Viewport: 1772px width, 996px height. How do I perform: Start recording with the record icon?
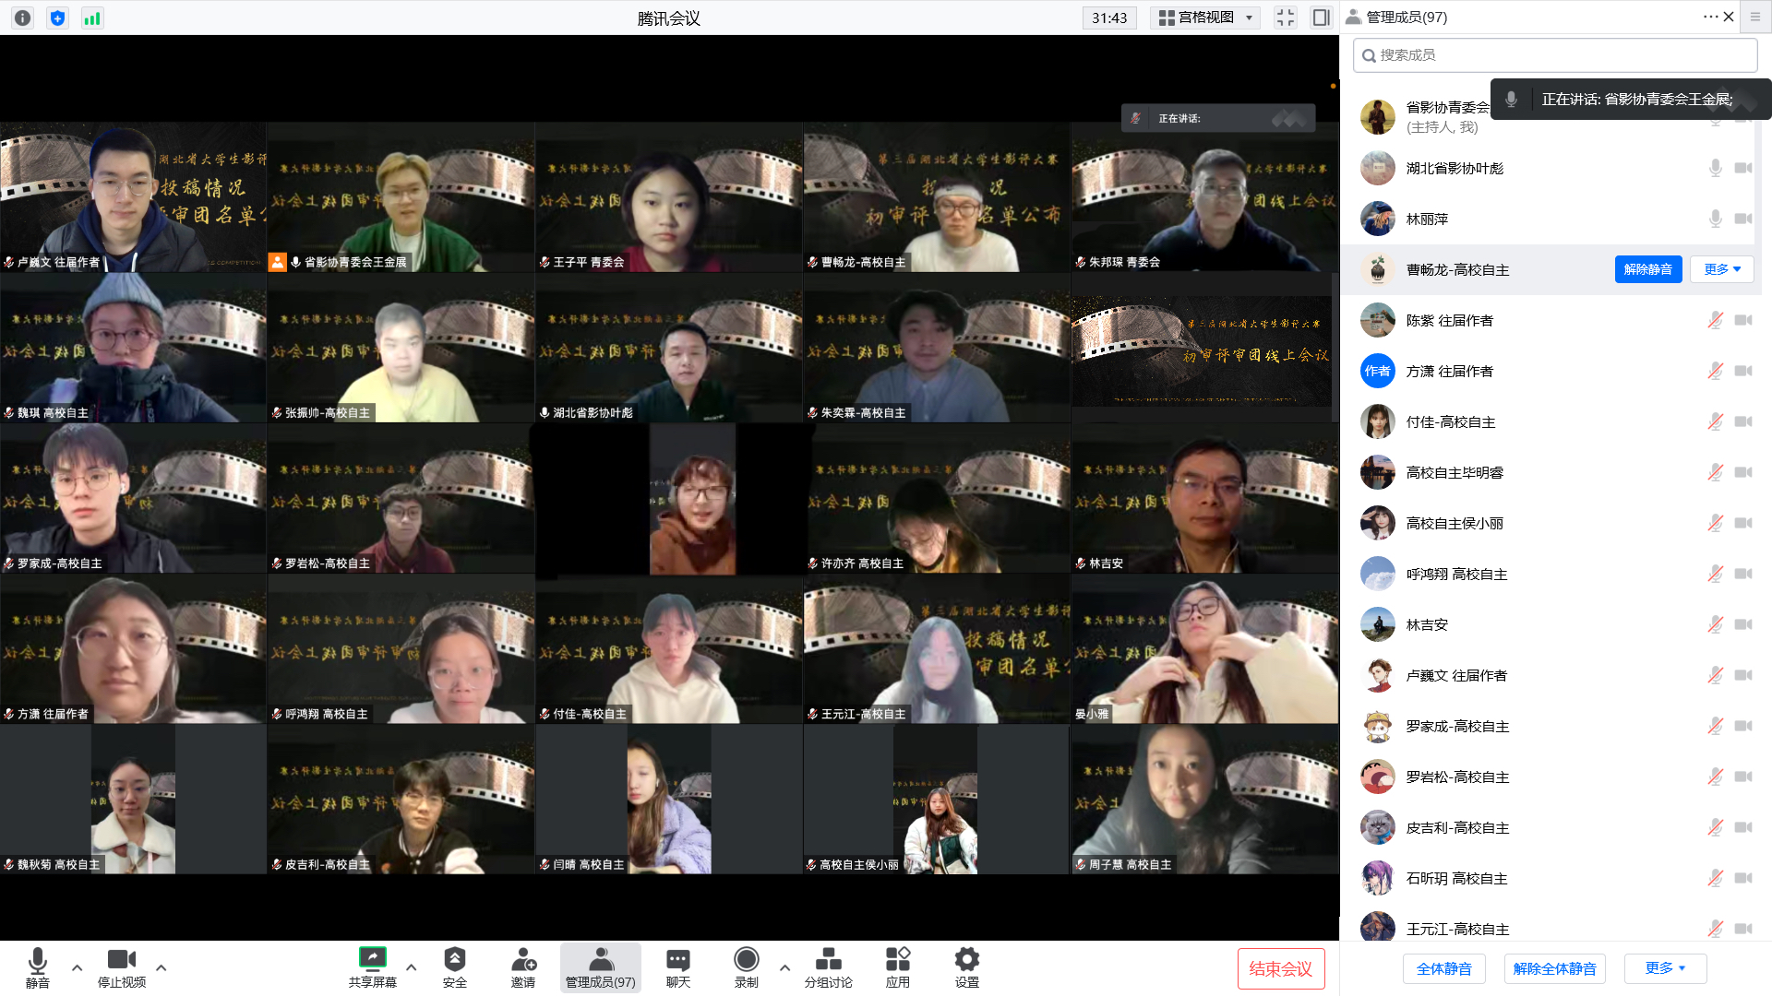click(x=746, y=960)
